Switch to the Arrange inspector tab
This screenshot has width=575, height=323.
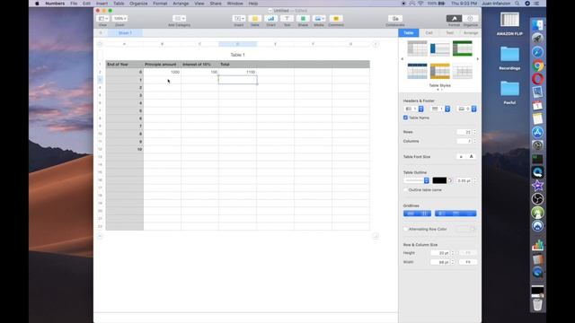pyautogui.click(x=471, y=33)
